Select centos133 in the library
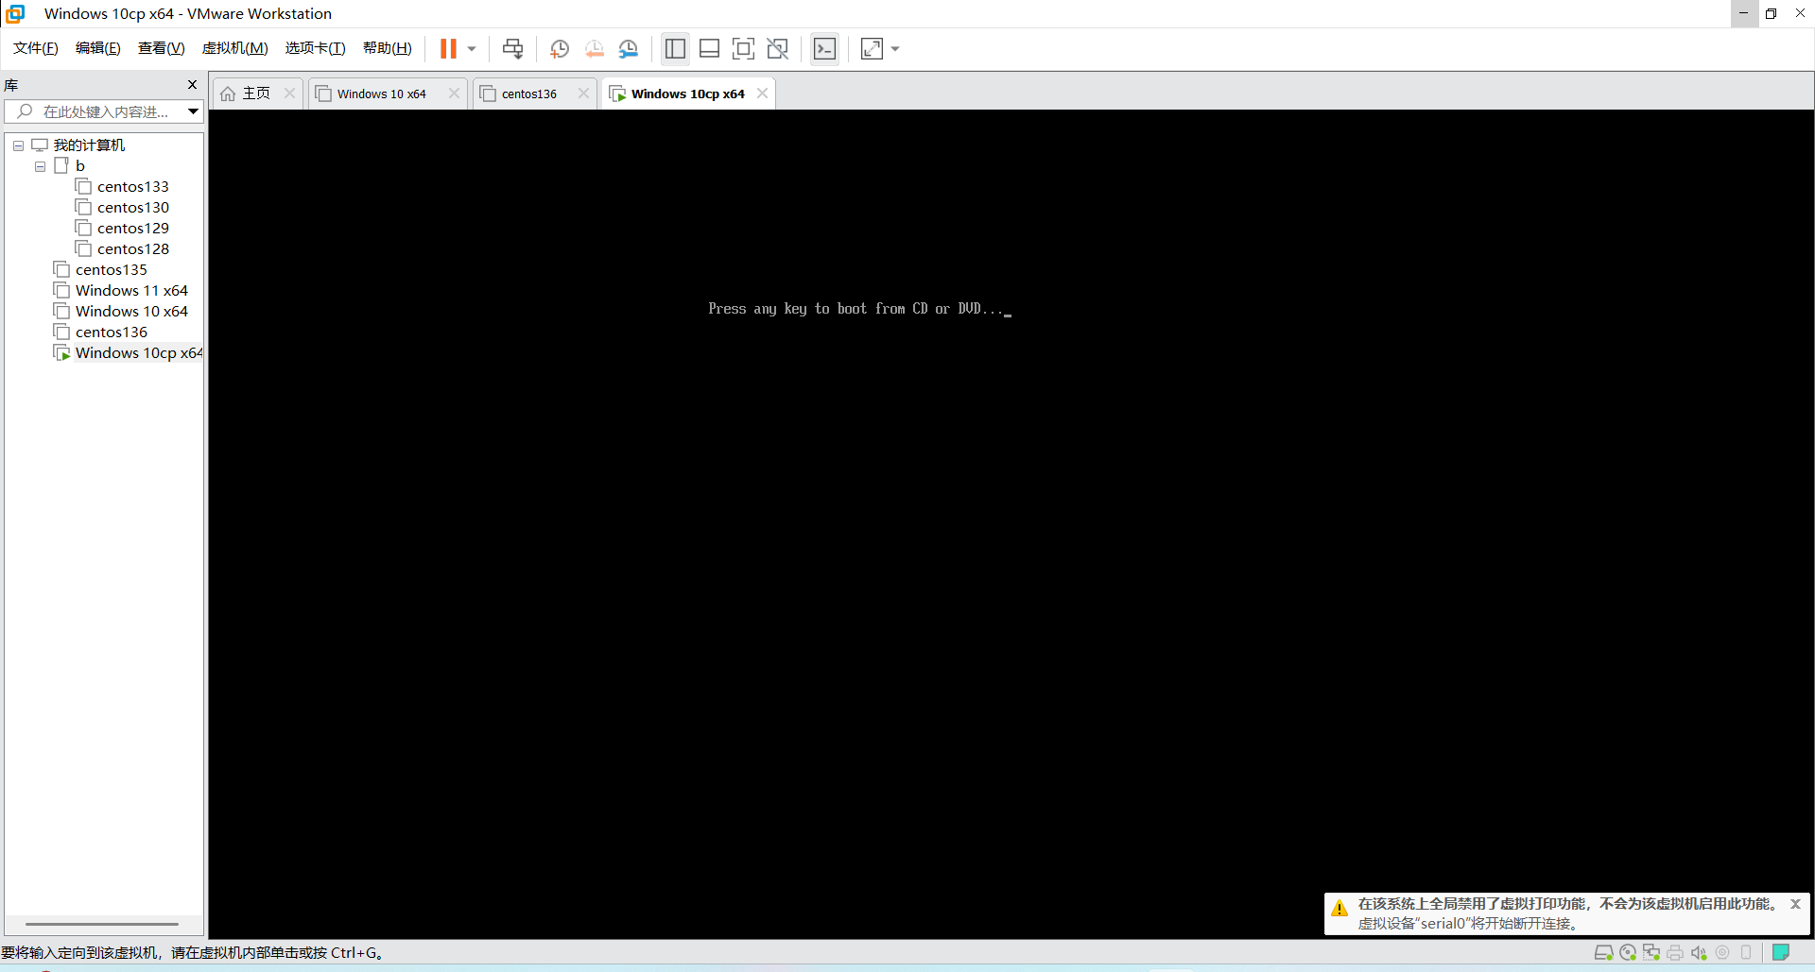Image resolution: width=1815 pixels, height=972 pixels. pos(132,186)
